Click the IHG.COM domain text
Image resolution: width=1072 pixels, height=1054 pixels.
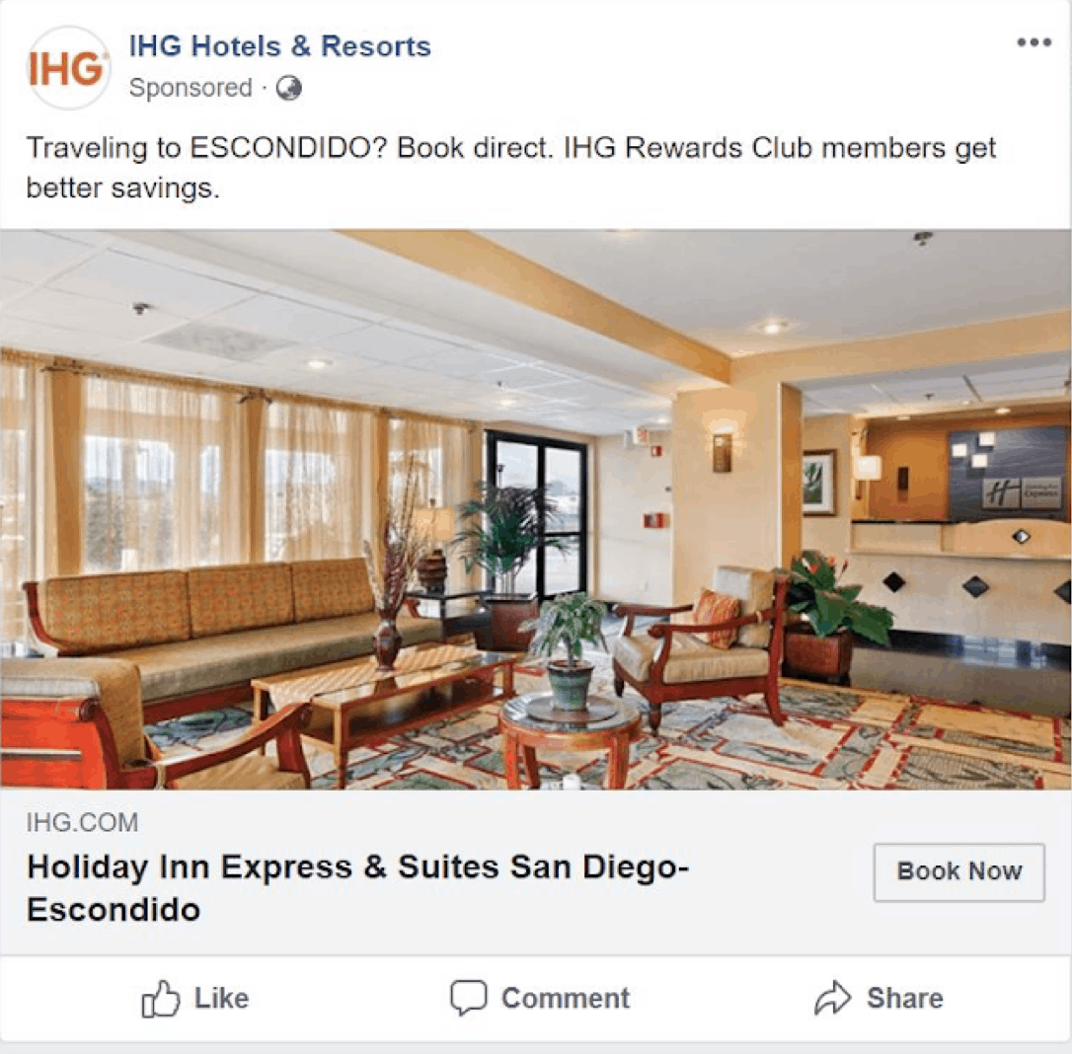tap(82, 822)
